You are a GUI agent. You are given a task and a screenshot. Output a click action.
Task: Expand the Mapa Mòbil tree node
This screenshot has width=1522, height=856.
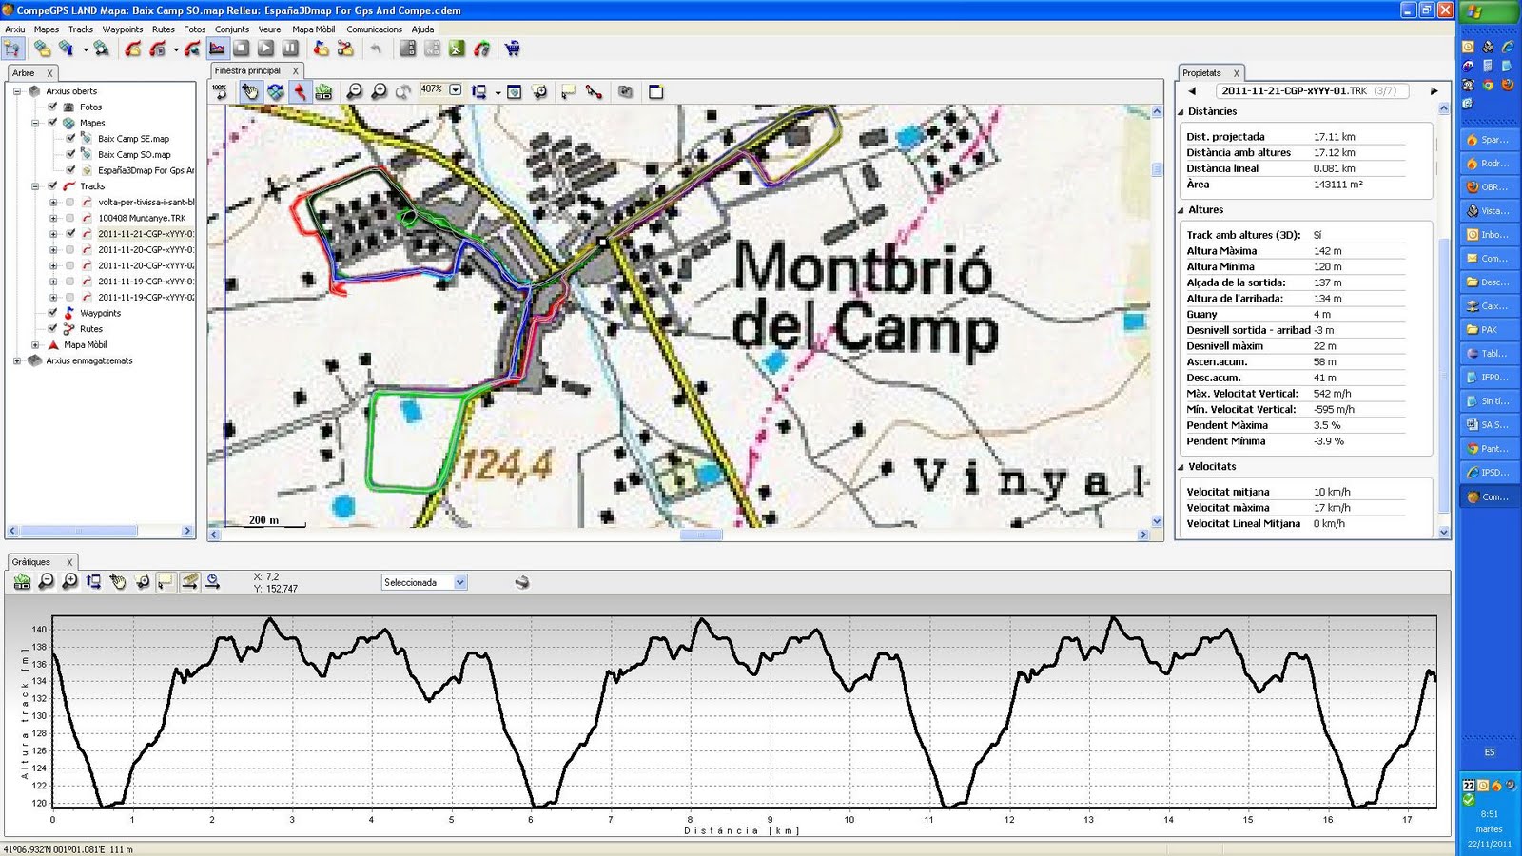tap(35, 345)
